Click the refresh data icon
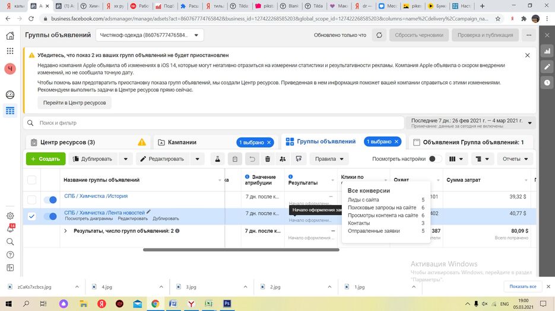The width and height of the screenshot is (555, 311). [379, 35]
